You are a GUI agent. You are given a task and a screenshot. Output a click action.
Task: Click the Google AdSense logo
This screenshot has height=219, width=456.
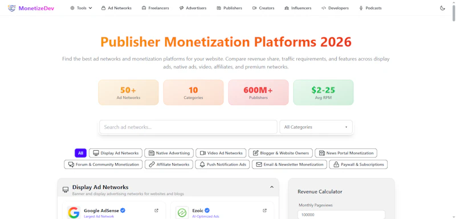[x=74, y=213]
